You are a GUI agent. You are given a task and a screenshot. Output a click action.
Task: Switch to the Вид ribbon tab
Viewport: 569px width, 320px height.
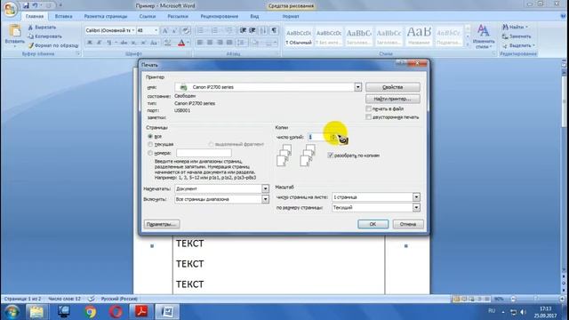[x=254, y=16]
